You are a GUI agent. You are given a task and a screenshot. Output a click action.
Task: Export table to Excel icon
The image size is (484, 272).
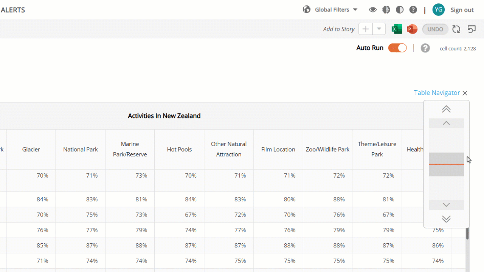(x=397, y=29)
